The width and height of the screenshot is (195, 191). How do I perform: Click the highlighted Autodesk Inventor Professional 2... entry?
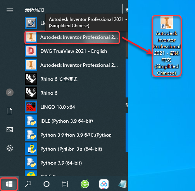pyautogui.click(x=72, y=37)
